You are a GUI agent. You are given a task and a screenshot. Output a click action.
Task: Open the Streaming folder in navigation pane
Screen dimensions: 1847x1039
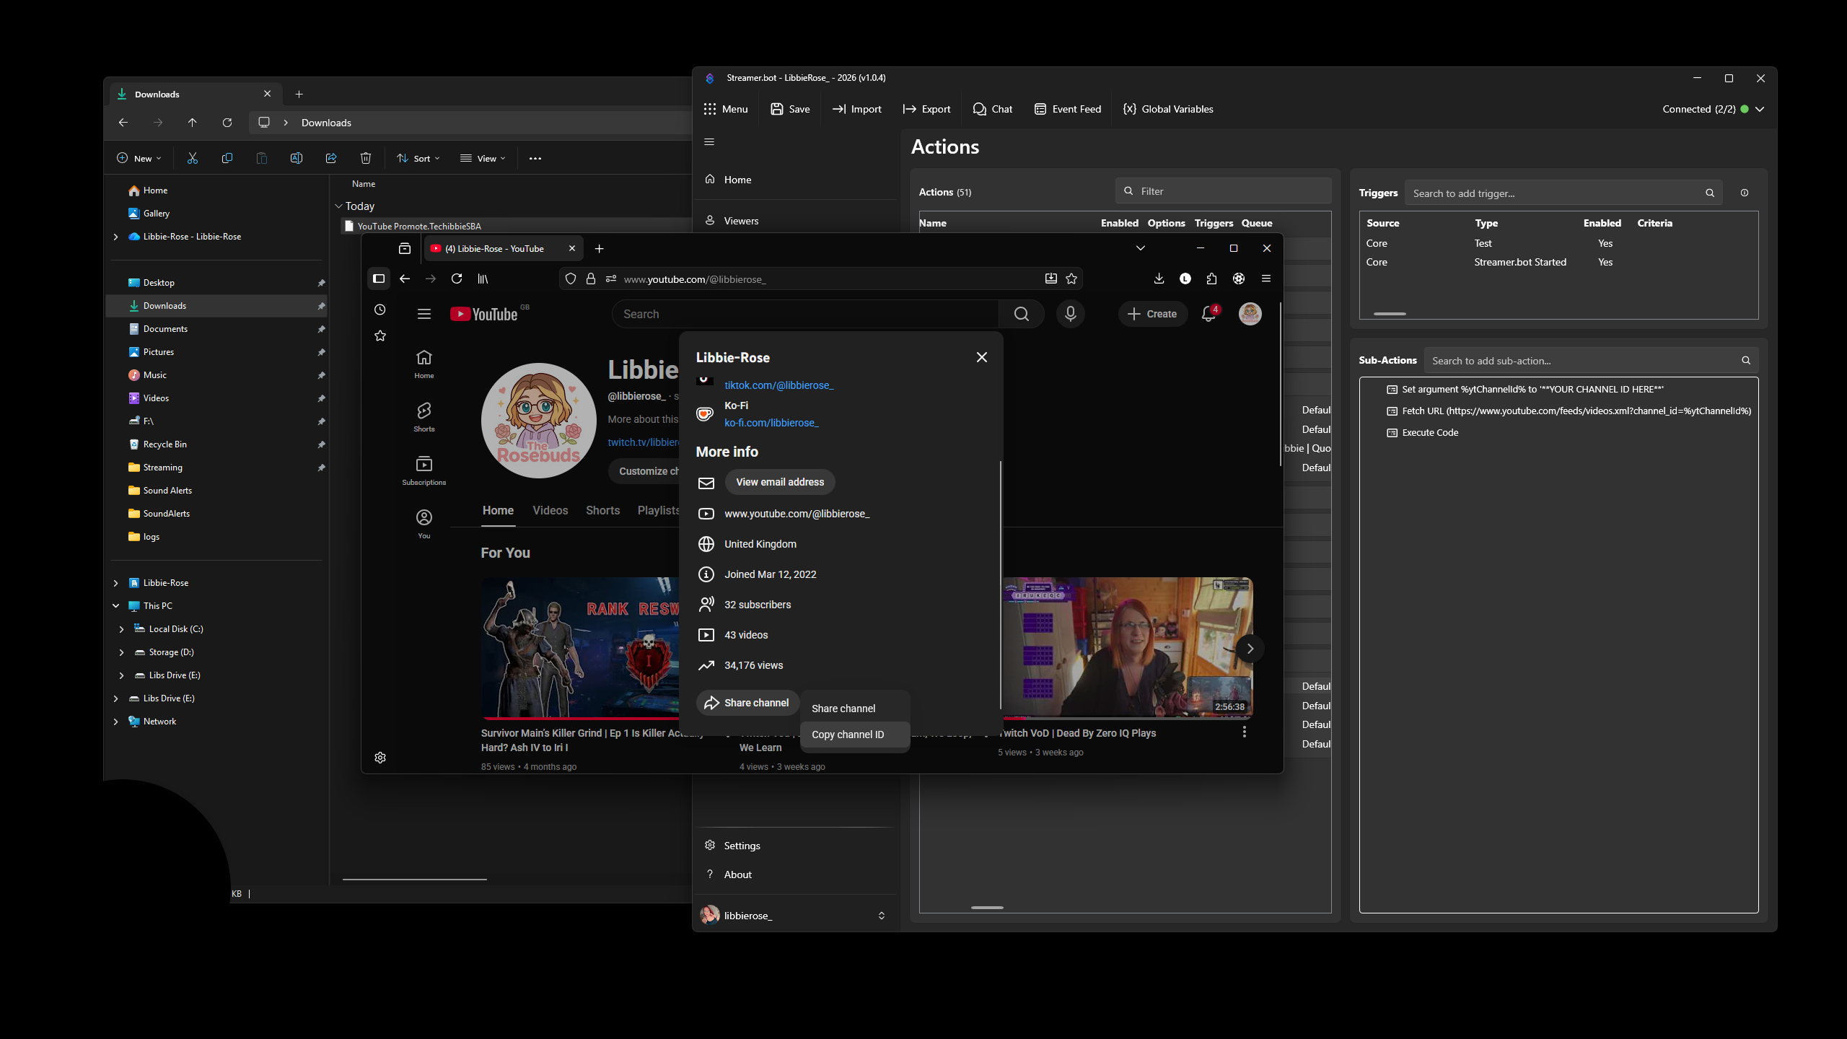[216, 468]
